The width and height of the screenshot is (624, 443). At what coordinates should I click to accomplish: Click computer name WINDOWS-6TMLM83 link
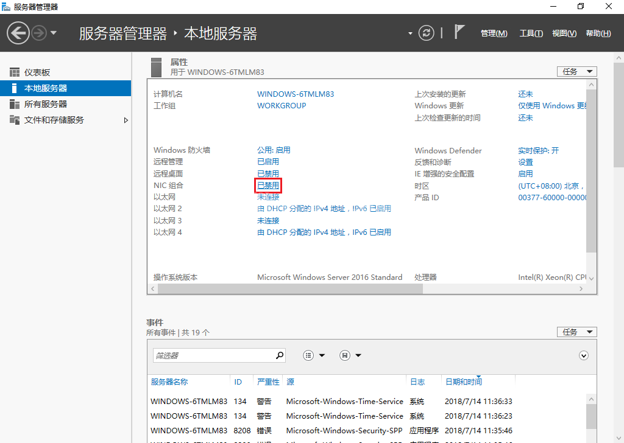[296, 94]
